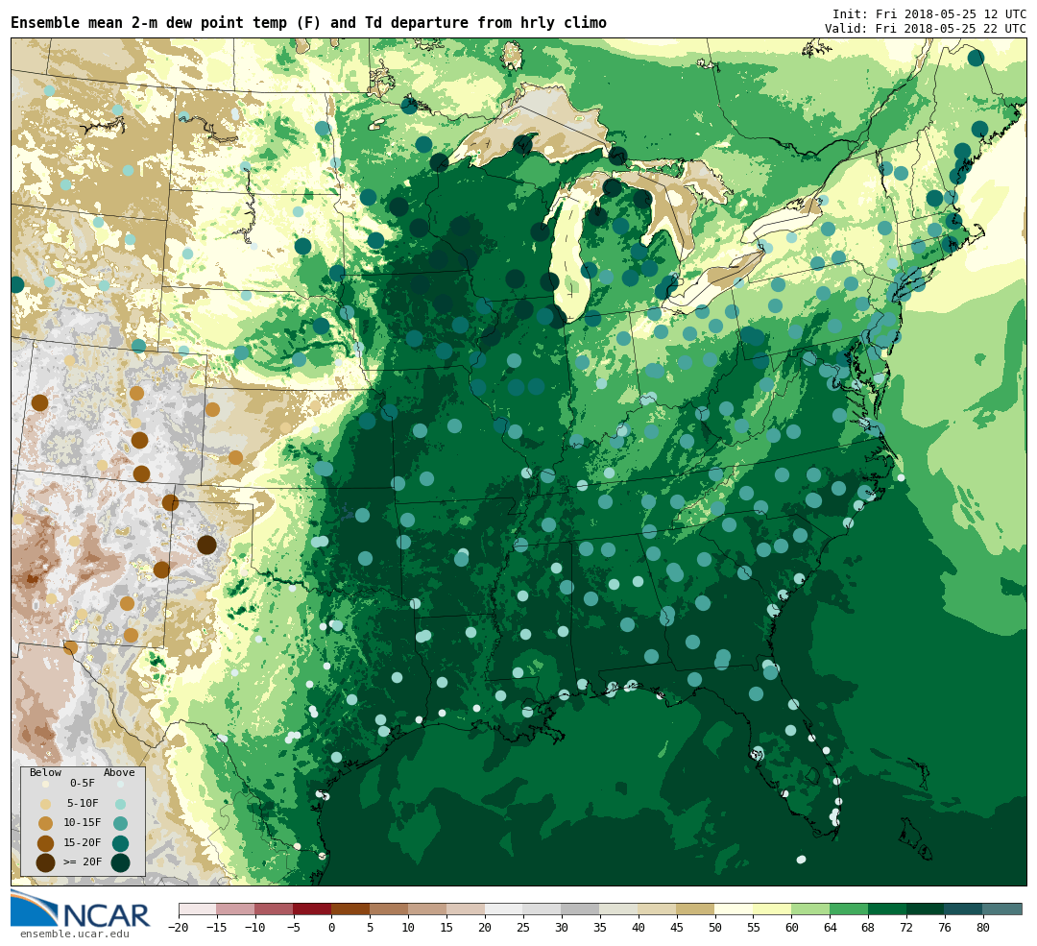Pick the green swatch between 68 and 72

(x=887, y=909)
